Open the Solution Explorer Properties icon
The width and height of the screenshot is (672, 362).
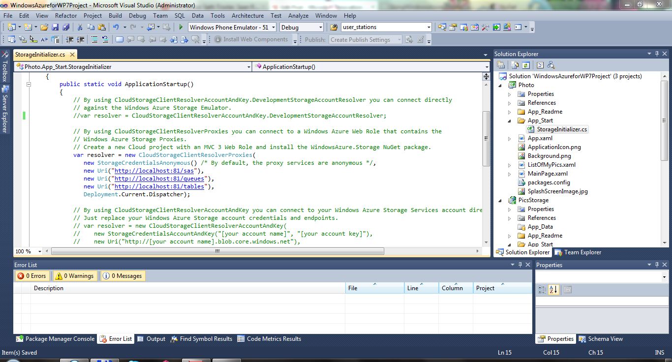(501, 65)
